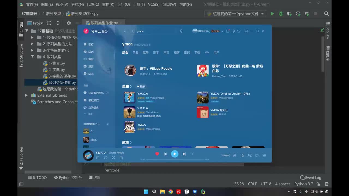Open 我喜欢的音乐 in the sidebar

point(96,93)
